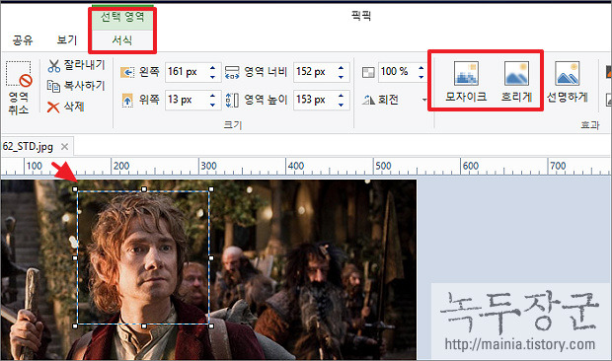Increase the 위쪽 value with up arrow
612x361 pixels.
tap(212, 96)
